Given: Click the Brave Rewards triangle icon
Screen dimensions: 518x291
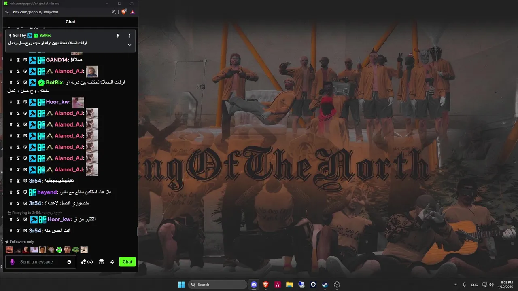Looking at the screenshot, I should point(132,12).
